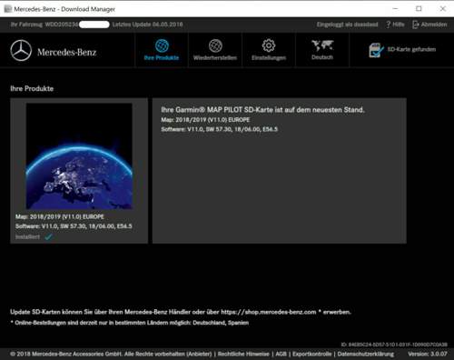Click Map 2018/2019 text under thumbnail

[x=60, y=216]
